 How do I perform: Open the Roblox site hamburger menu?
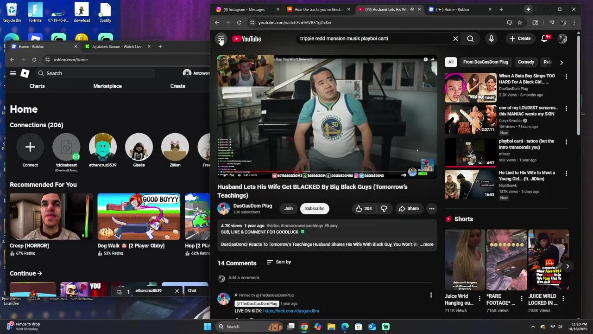pos(13,73)
